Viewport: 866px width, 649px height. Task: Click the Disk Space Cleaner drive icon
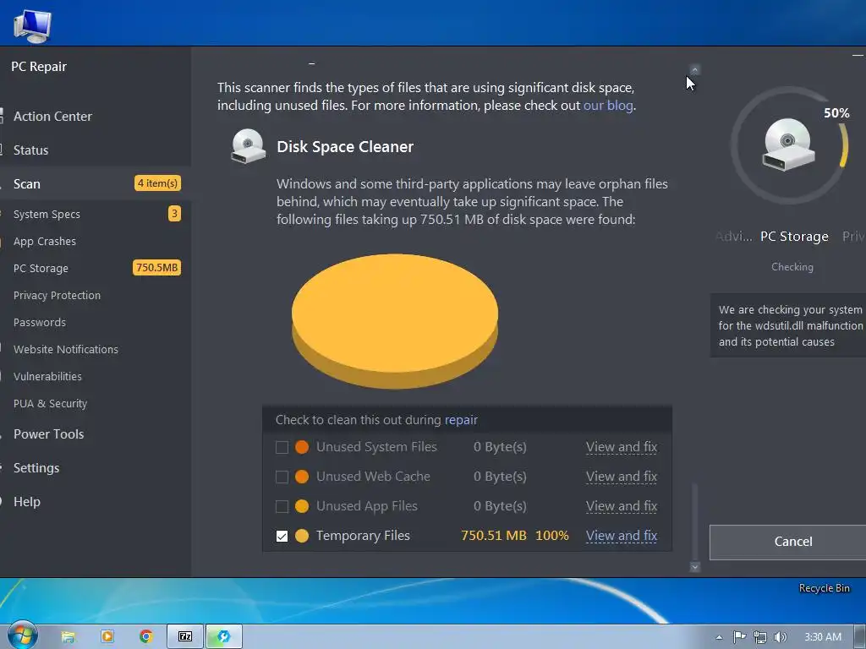248,146
